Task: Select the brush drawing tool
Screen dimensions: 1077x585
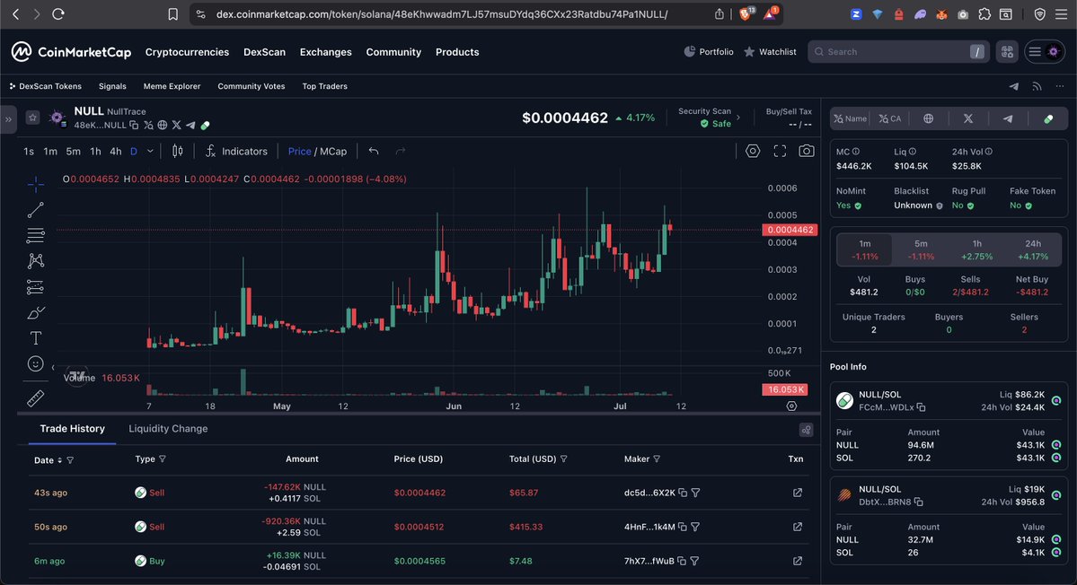Action: tap(36, 313)
